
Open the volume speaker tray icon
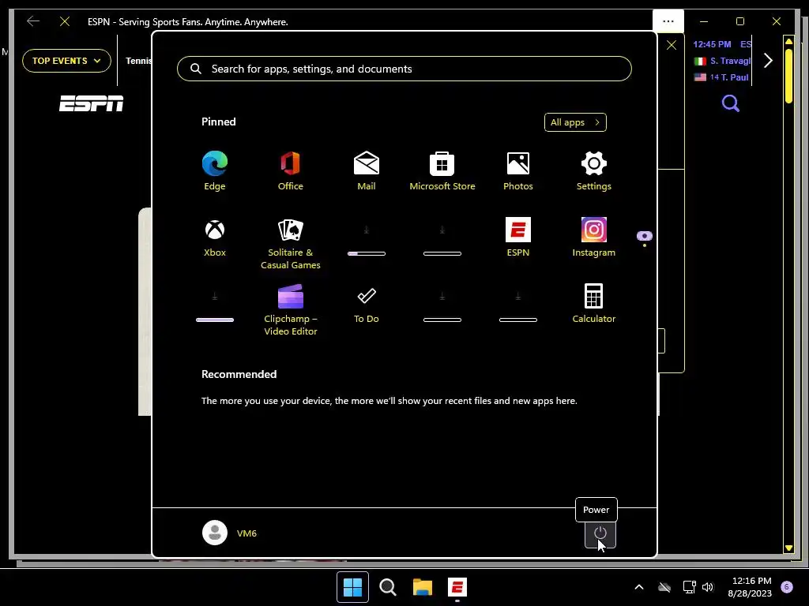pyautogui.click(x=708, y=587)
